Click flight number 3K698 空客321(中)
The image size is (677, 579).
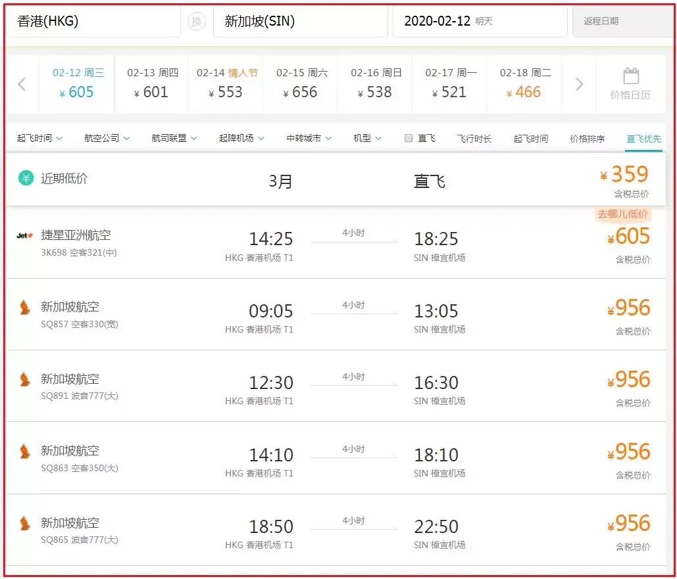click(79, 252)
